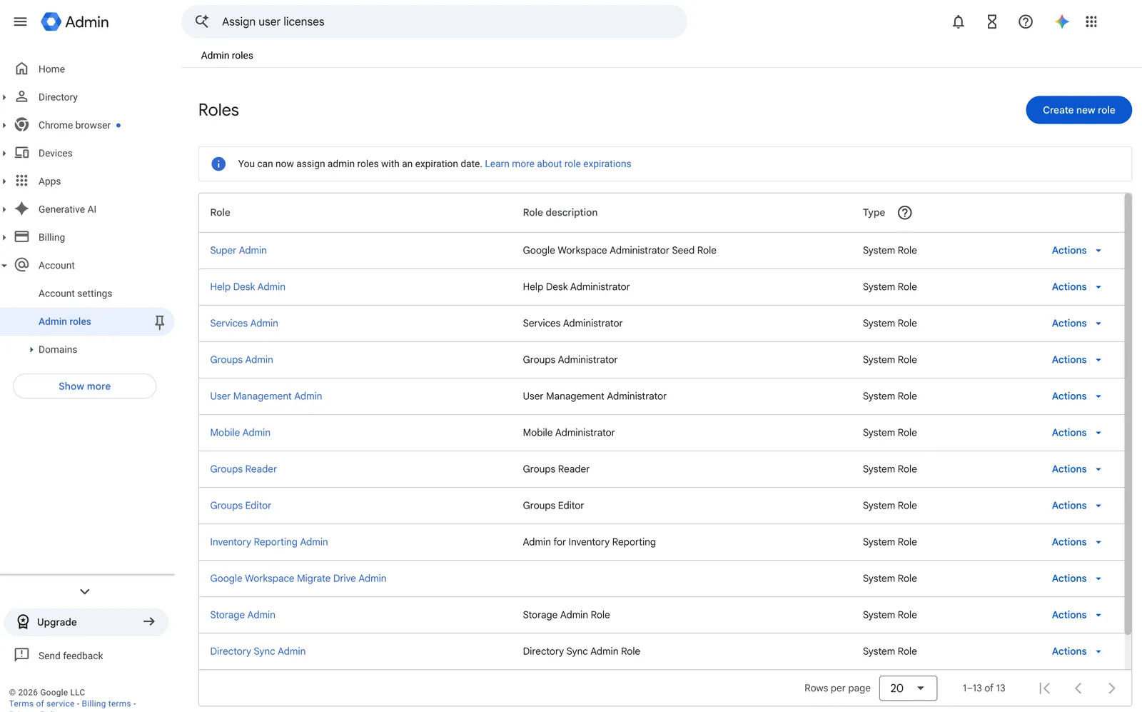Open the Help Desk Admin role
This screenshot has width=1142, height=712.
pyautogui.click(x=248, y=287)
